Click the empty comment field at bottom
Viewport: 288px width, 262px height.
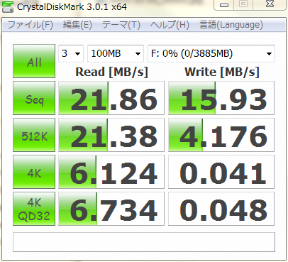tap(144, 242)
